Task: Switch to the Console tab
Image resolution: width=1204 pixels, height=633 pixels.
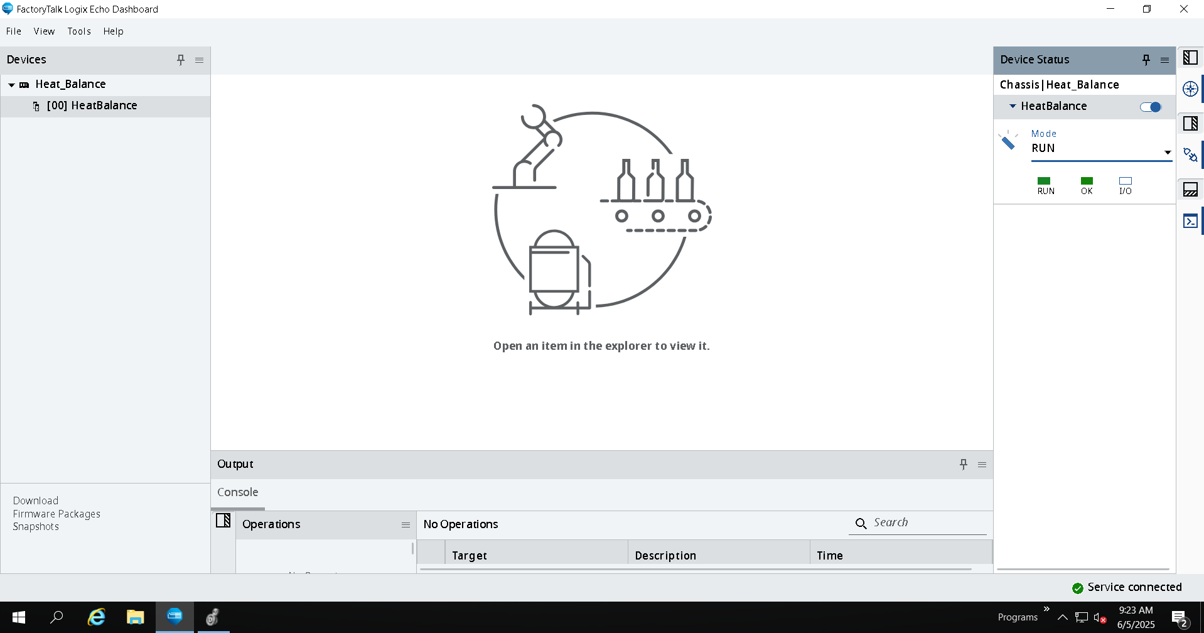Action: coord(238,492)
